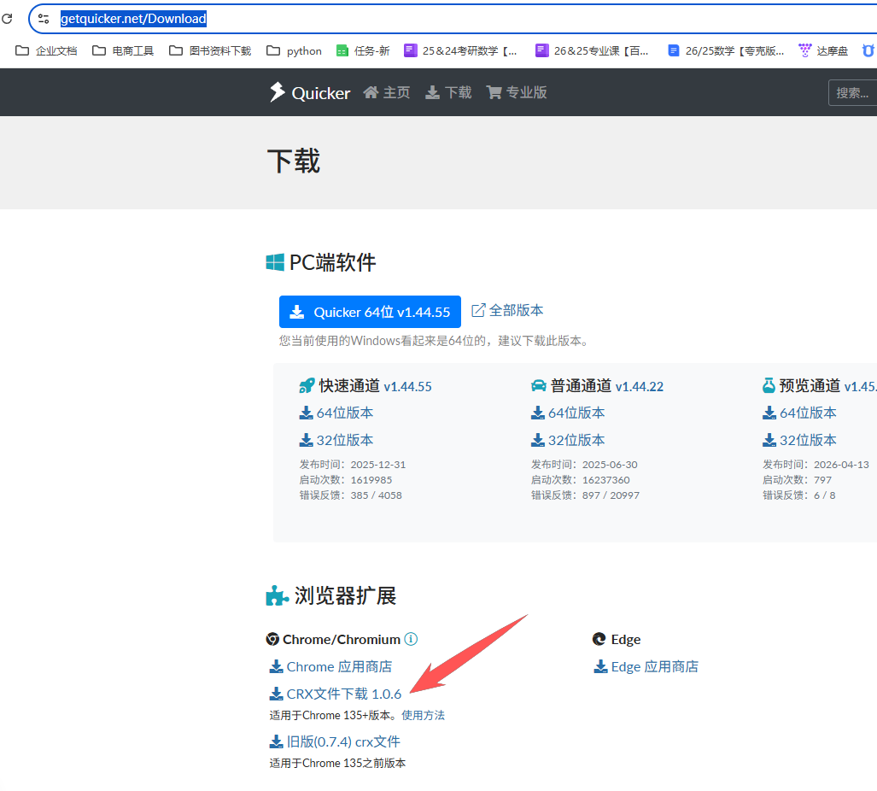Open the 达摩盘 bookmark icon
Viewport: 877px width, 791px height.
tap(804, 50)
